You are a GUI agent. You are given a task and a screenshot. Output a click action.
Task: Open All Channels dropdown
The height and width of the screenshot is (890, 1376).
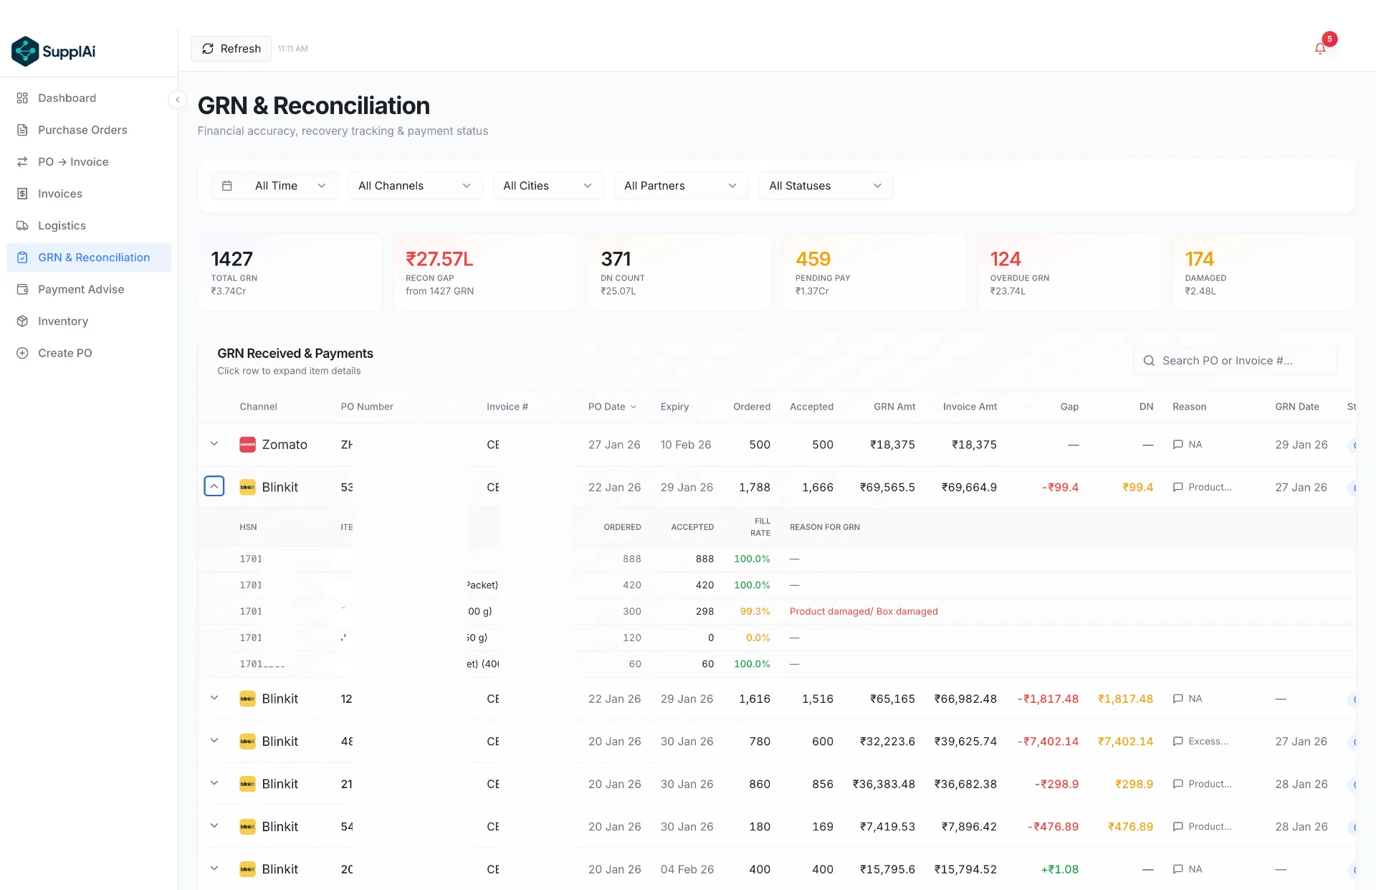tap(415, 186)
